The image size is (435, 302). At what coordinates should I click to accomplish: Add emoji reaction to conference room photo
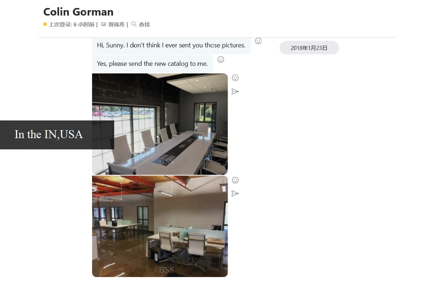(235, 78)
